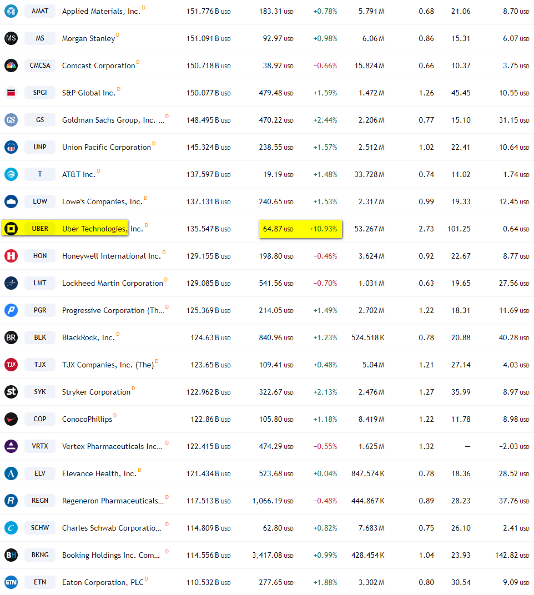Click Lowe's 240.65 USD price

coord(276,201)
